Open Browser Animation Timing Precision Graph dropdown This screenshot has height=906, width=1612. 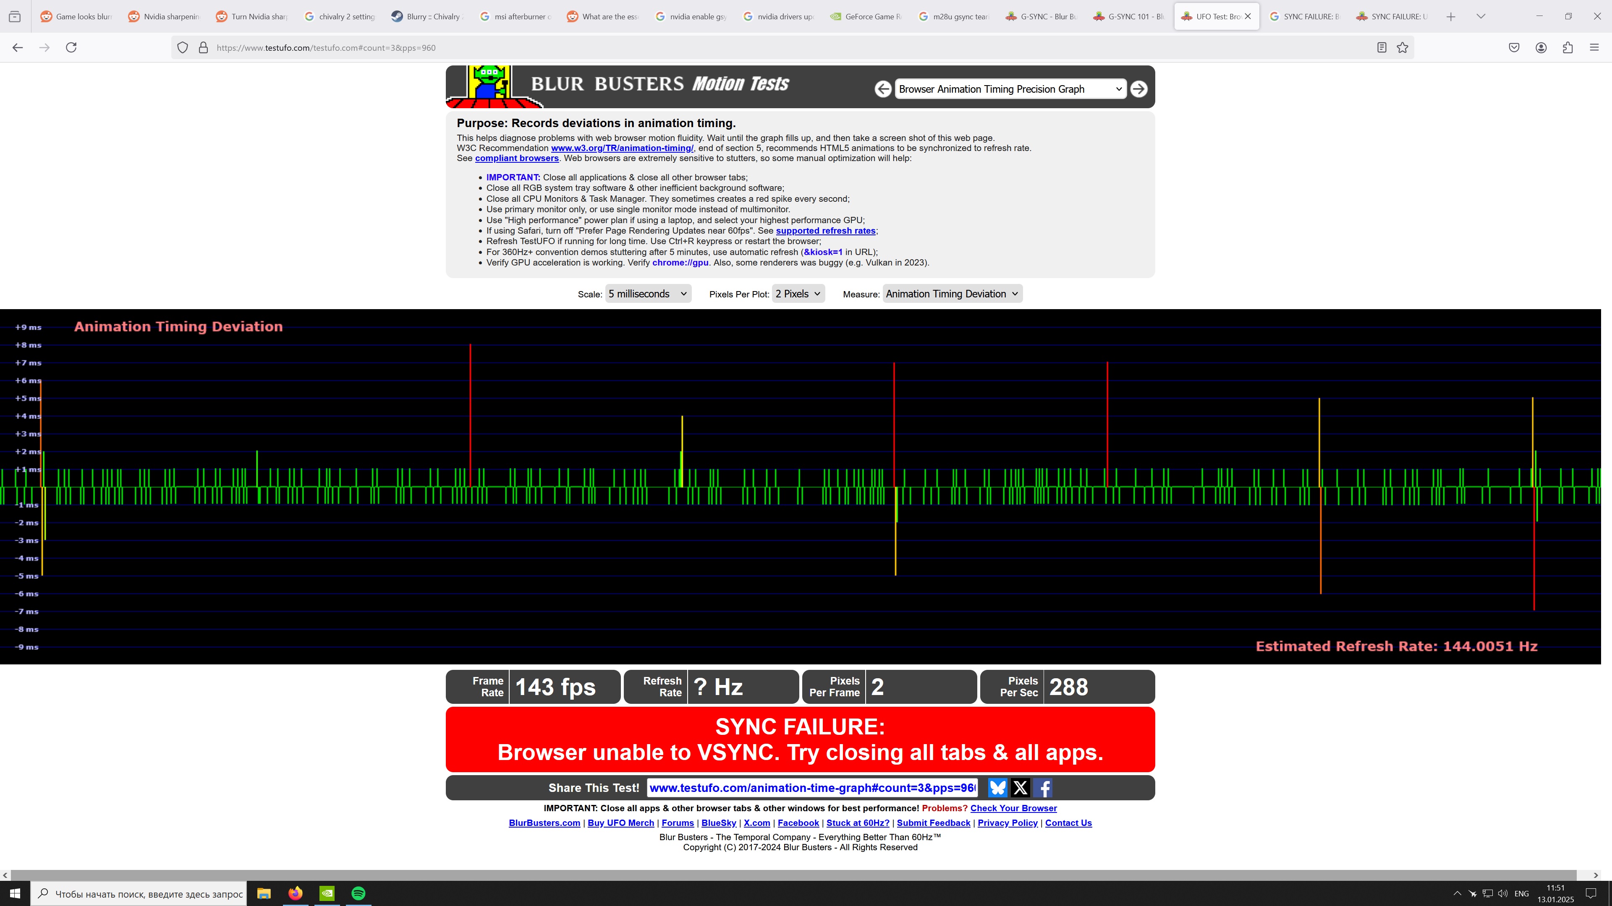point(1010,89)
